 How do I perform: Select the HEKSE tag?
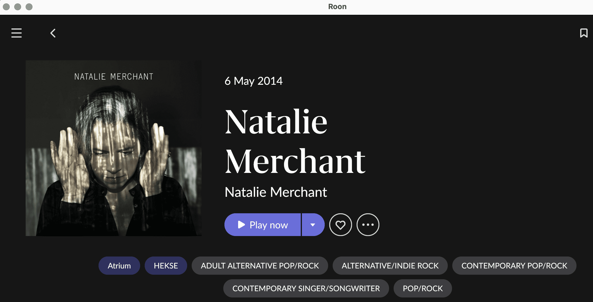[x=166, y=266]
